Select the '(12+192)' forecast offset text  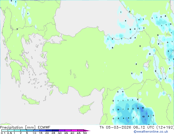[165, 127]
